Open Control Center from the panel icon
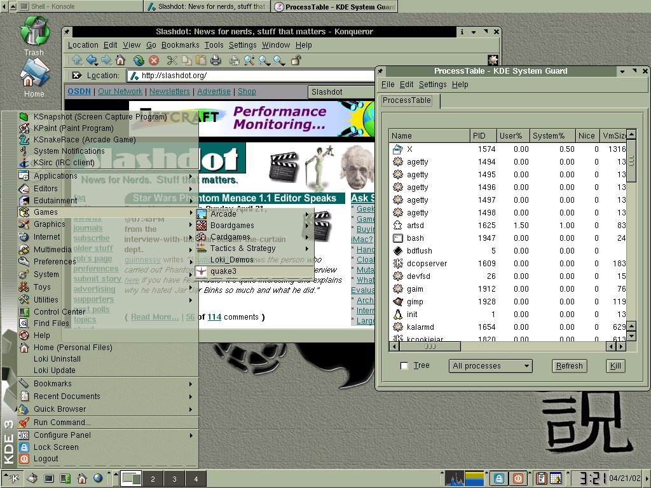This screenshot has width=651, height=488. coord(65,478)
